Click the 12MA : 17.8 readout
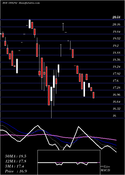125x175 pixels. (15, 161)
